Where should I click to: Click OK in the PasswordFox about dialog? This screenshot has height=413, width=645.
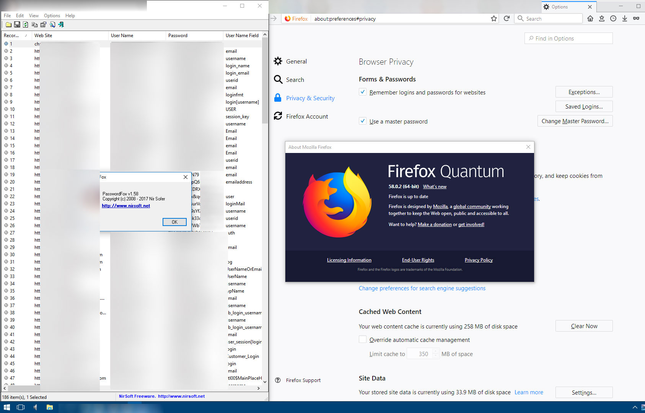tap(174, 222)
